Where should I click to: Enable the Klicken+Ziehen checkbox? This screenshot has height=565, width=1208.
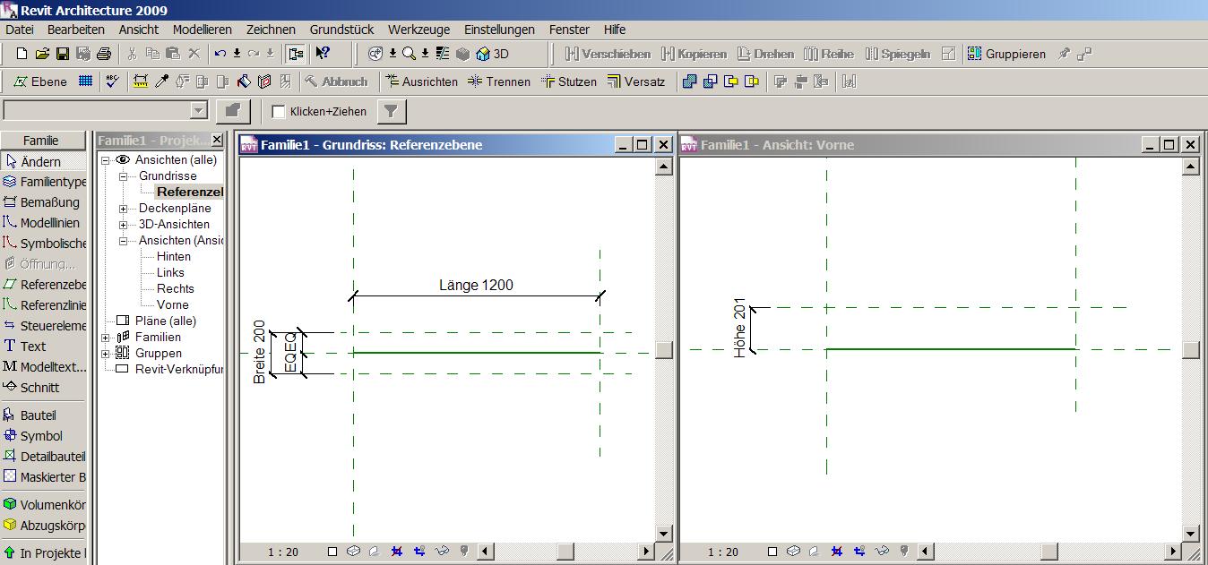click(279, 112)
